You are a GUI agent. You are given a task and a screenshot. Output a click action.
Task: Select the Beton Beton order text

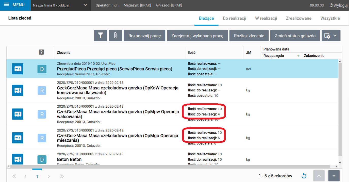[69, 159]
